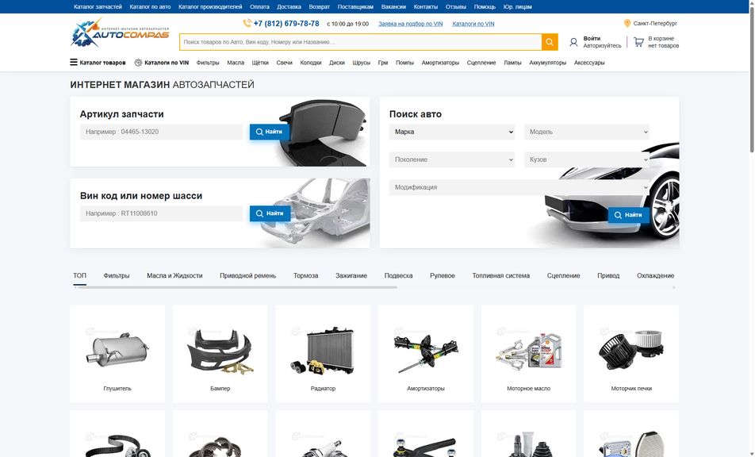Switch to the Приводной ремень tab
This screenshot has height=457, width=755.
point(248,275)
